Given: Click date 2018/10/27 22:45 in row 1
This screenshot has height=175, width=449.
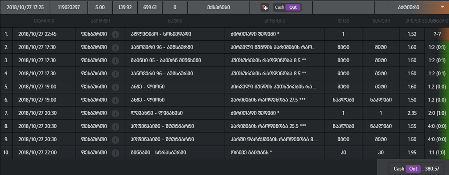Looking at the screenshot, I should tap(37, 34).
